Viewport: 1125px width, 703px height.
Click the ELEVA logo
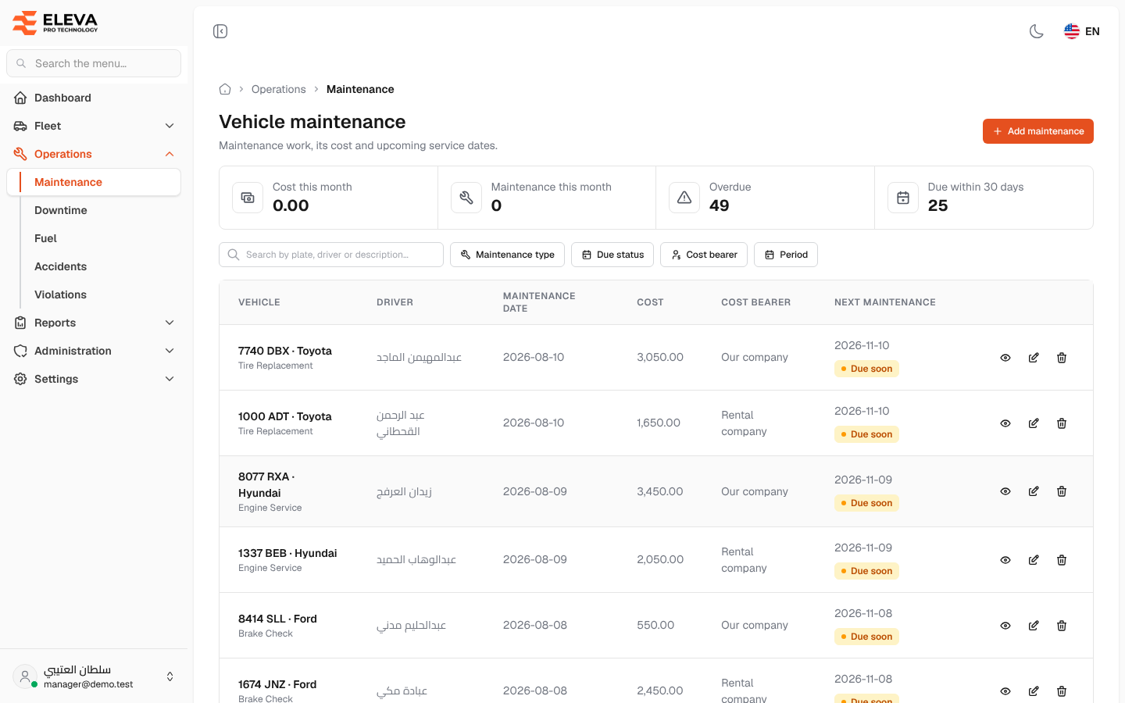click(x=55, y=23)
